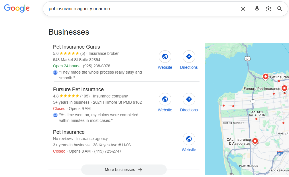Open search by image camera icon
This screenshot has width=289, height=177.
tap(268, 9)
